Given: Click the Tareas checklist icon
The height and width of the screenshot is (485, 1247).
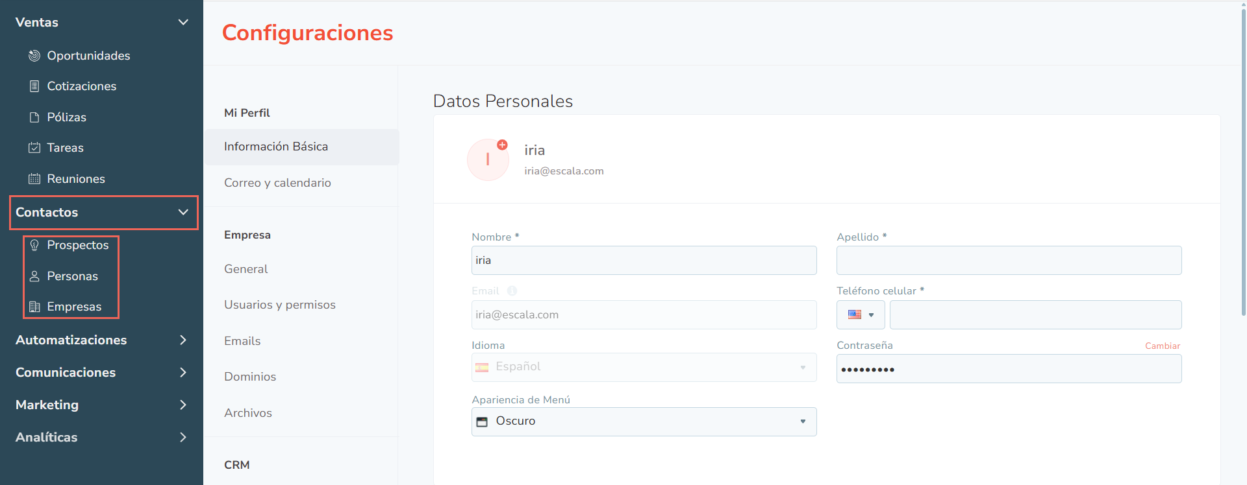Looking at the screenshot, I should click(34, 148).
